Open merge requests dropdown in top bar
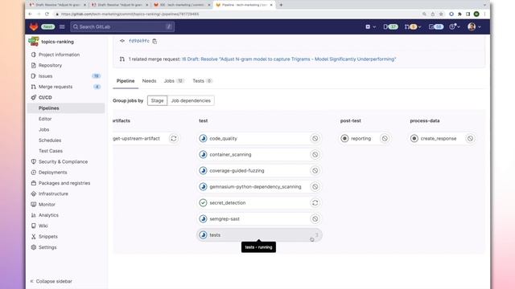The height and width of the screenshot is (289, 515). click(413, 26)
